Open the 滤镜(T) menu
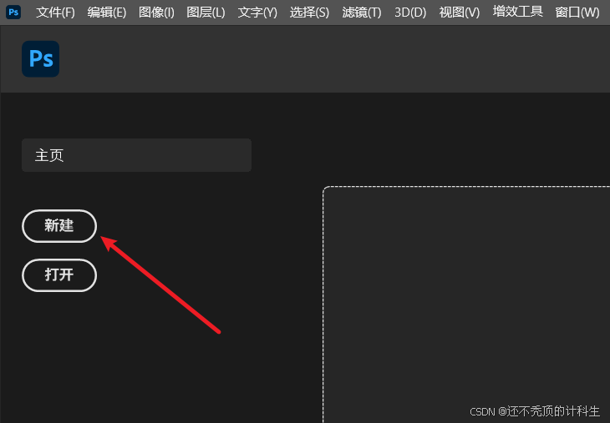The image size is (610, 423). coord(362,13)
